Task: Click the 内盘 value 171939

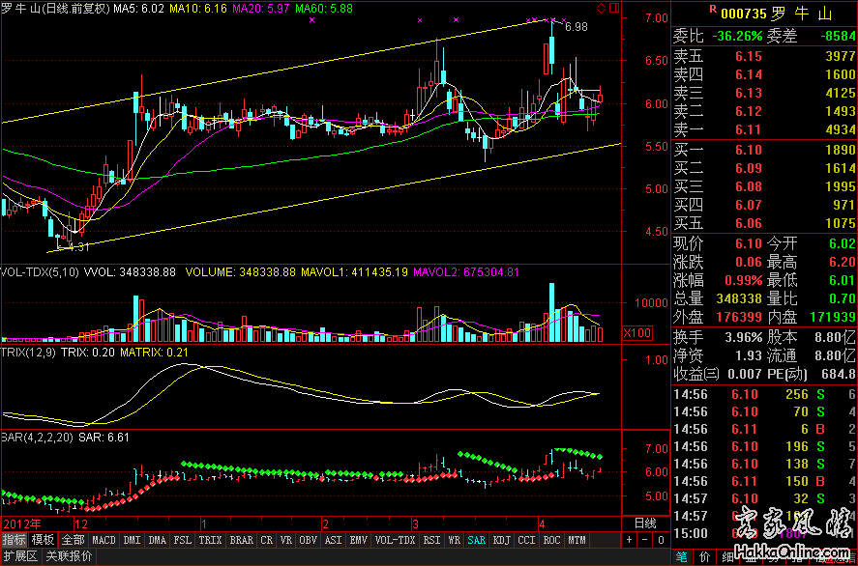Action: tap(831, 317)
